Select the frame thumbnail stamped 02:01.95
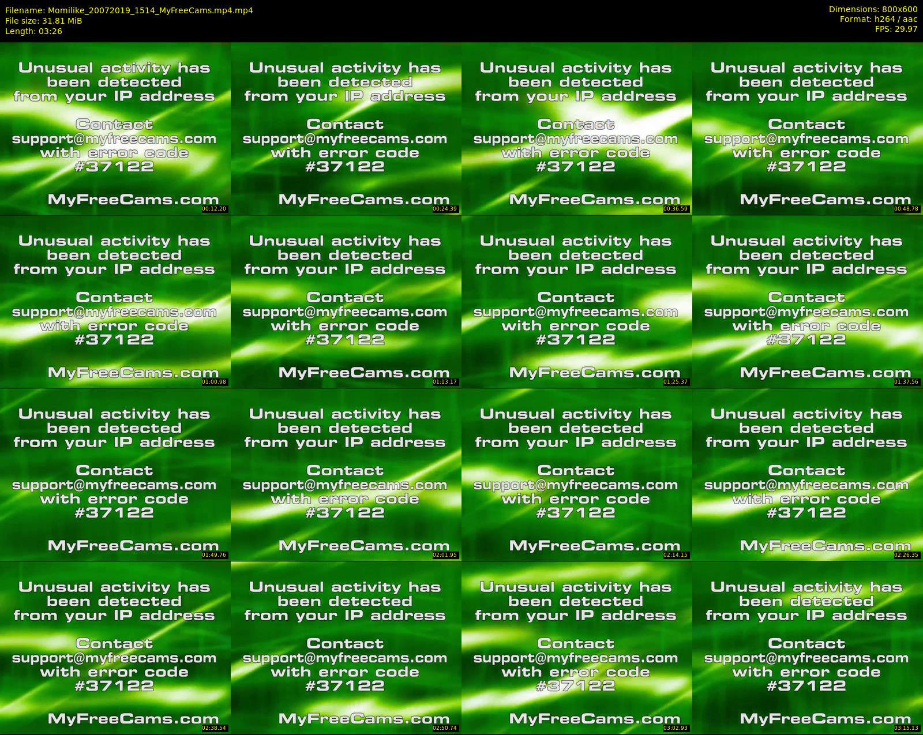The height and width of the screenshot is (735, 923). click(346, 474)
